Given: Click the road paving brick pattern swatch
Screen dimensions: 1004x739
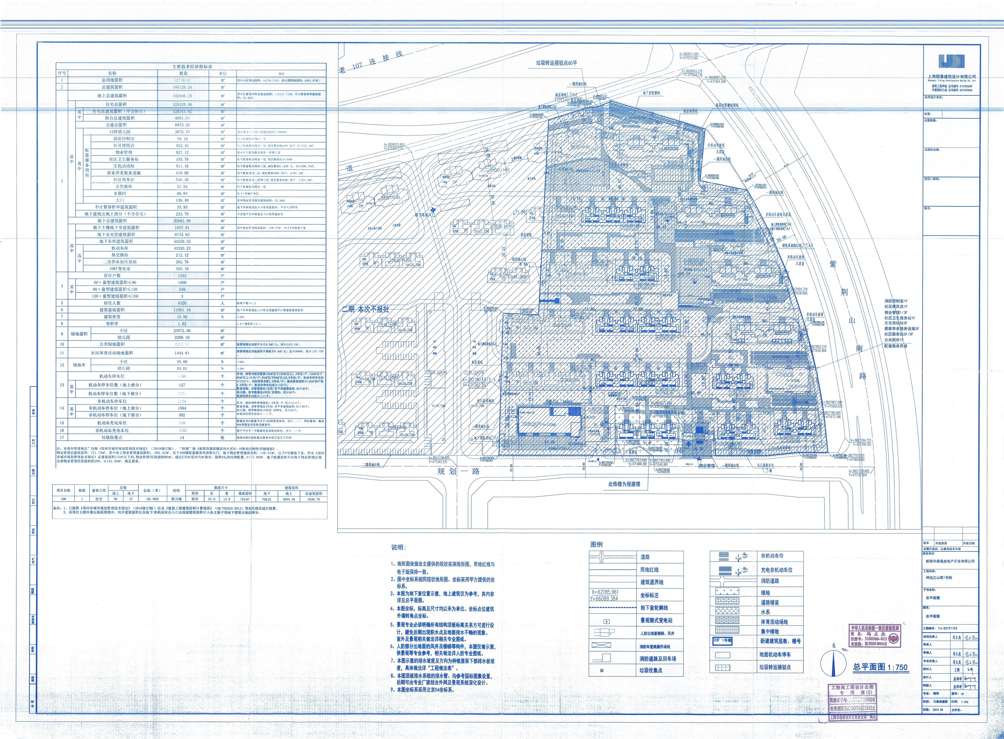Looking at the screenshot, I should tap(727, 601).
